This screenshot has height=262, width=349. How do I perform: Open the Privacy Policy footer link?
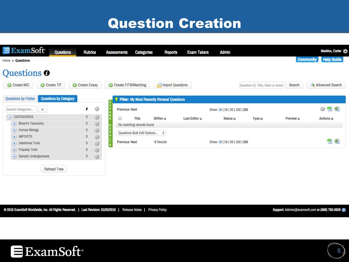click(x=157, y=210)
